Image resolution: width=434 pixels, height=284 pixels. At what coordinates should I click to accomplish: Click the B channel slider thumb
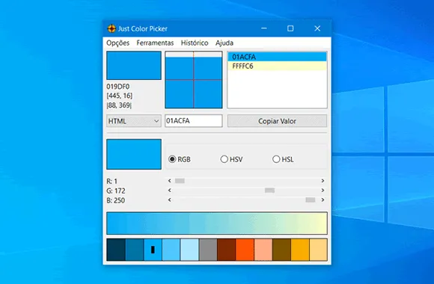tap(311, 200)
